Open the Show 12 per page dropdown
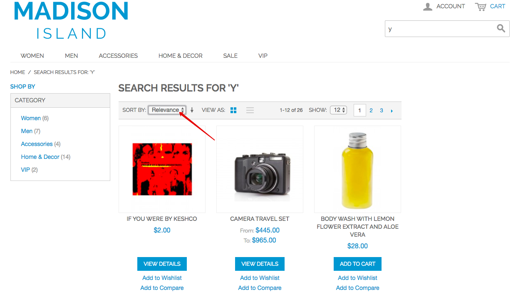 [338, 110]
